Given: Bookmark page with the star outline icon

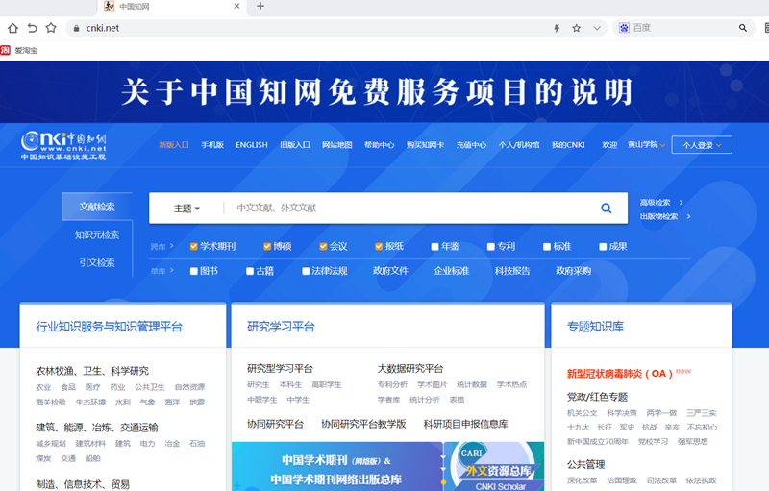Looking at the screenshot, I should tap(51, 28).
